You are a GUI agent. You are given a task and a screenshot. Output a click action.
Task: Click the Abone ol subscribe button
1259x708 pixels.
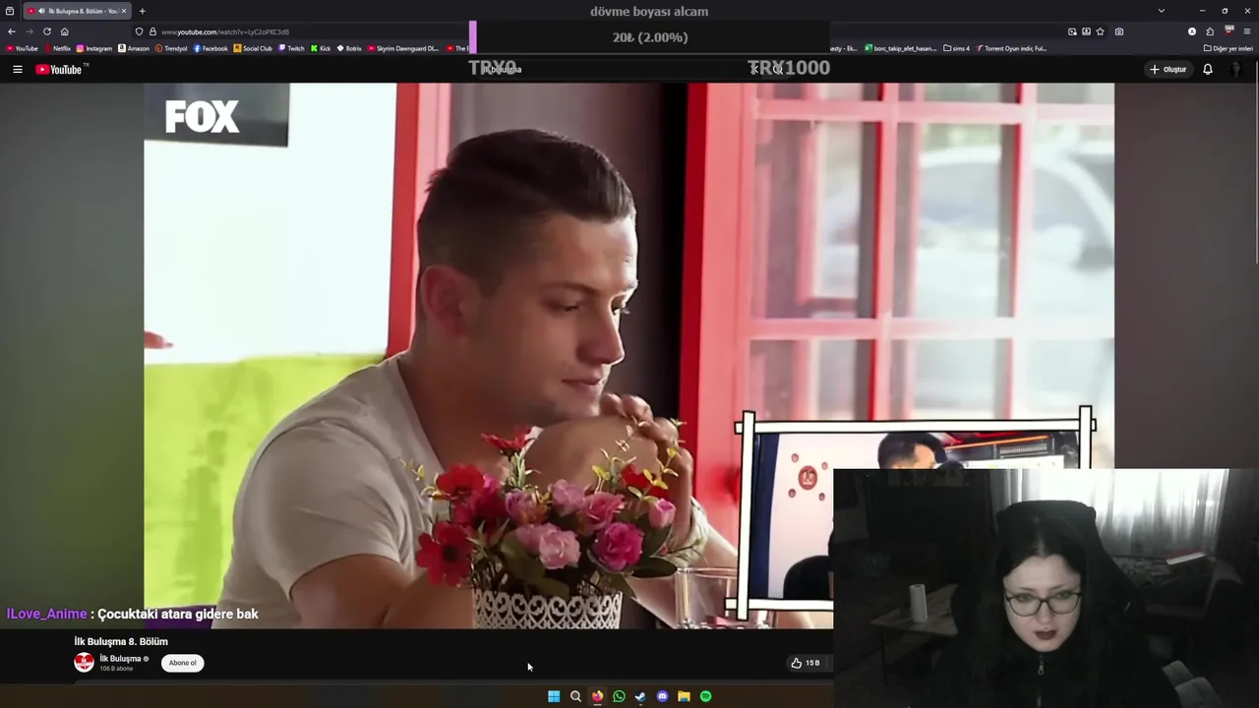[182, 663]
